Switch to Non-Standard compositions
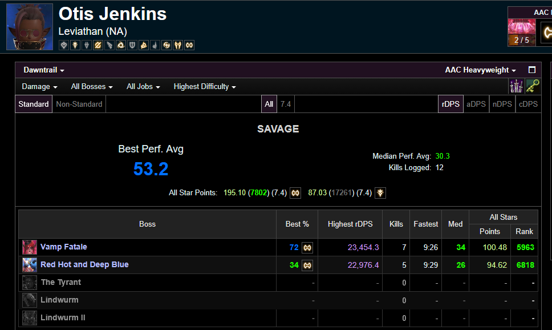Screen dimensions: 552x330 (x=79, y=104)
